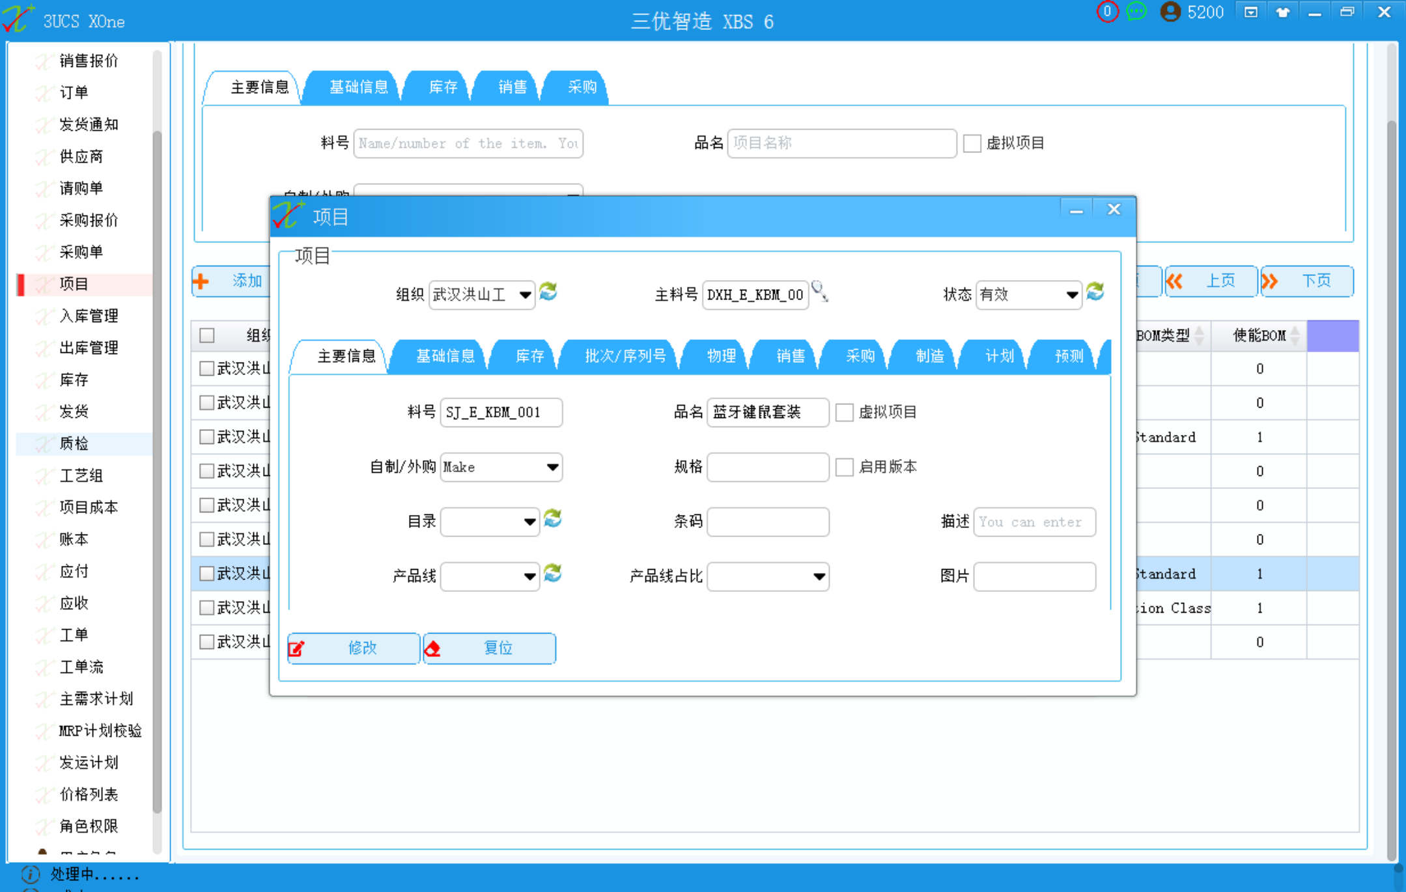Open 角色权限 in the sidebar
1406x892 pixels.
click(x=89, y=826)
